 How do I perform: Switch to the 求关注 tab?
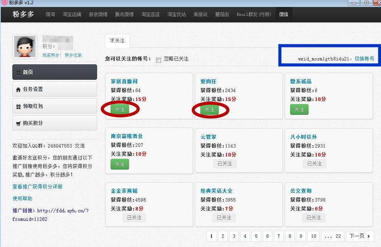tap(117, 40)
